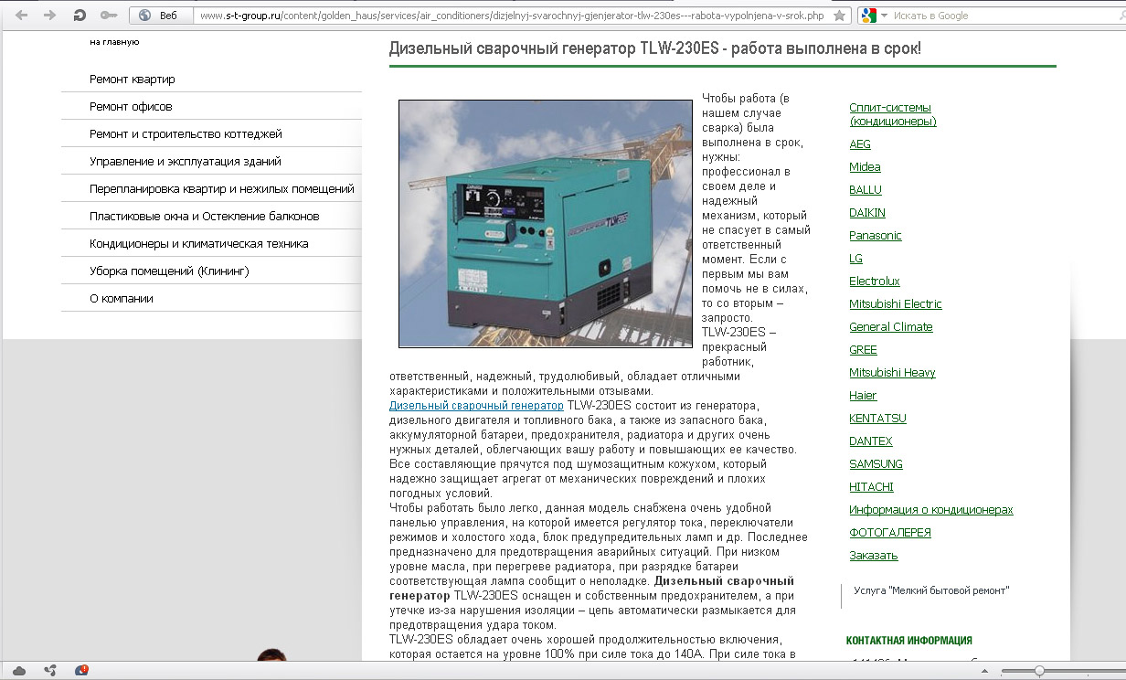Screen dimensions: 1126x680
Task: Click 'Услуга "Мелкий бытовой ремонт"' text
Action: 931,591
